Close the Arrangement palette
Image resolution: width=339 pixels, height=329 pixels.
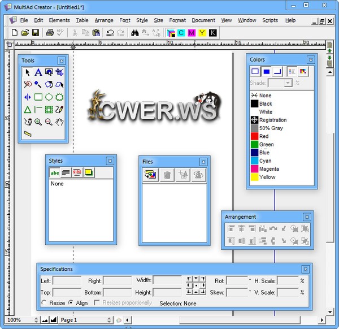(x=307, y=217)
